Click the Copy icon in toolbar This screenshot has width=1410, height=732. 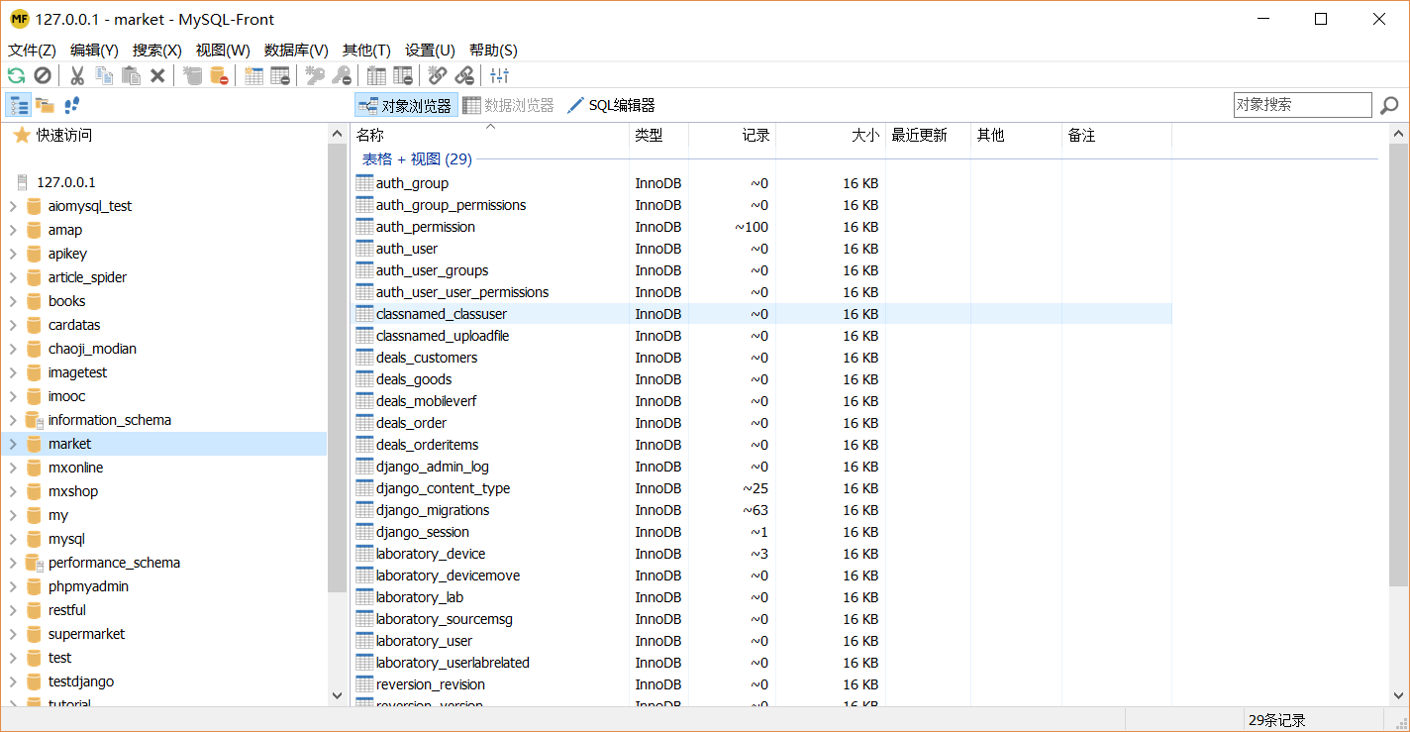tap(104, 75)
